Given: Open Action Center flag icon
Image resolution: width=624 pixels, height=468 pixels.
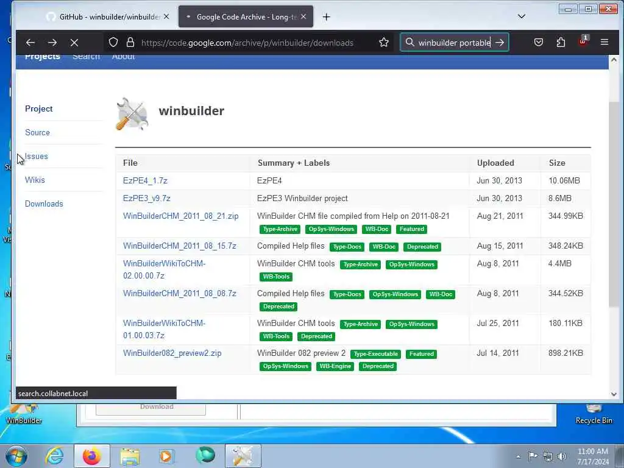Looking at the screenshot, I should tap(533, 456).
